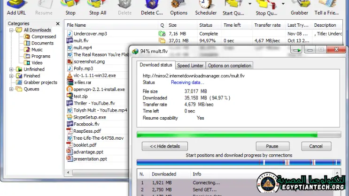Click the Pause button
The width and height of the screenshot is (349, 196).
tap(272, 146)
